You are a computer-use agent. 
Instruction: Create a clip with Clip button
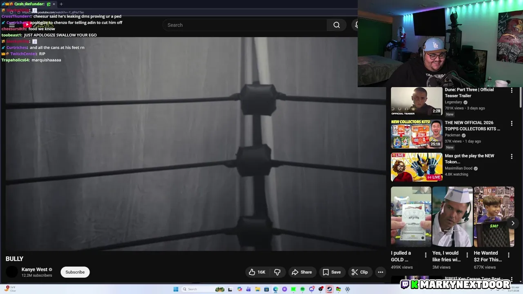coord(360,272)
